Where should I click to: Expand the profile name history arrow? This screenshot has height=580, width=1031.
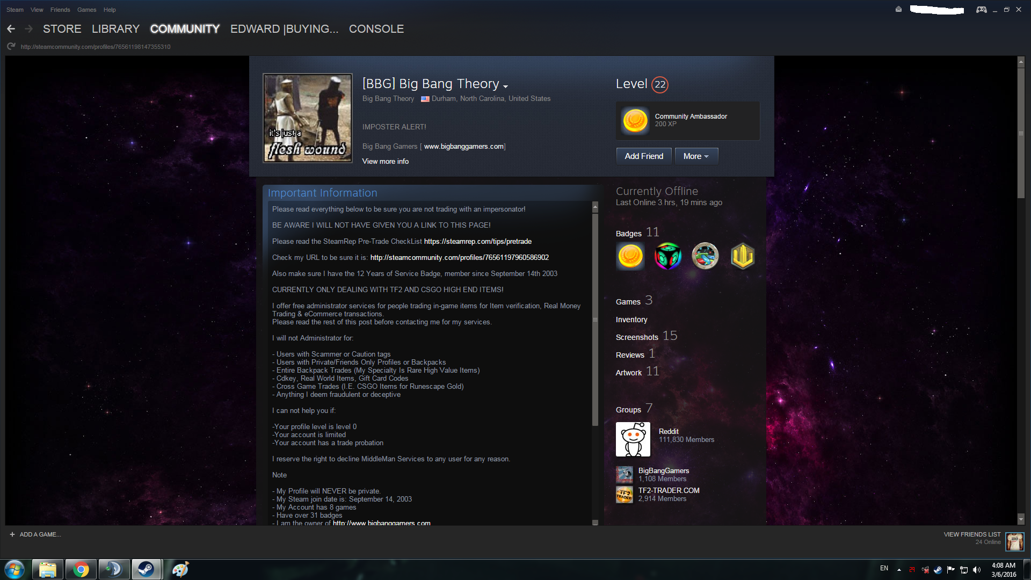[x=505, y=86]
